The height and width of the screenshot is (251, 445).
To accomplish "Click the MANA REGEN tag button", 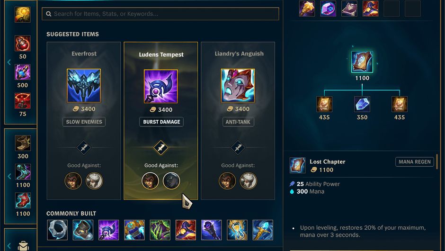I will point(415,162).
